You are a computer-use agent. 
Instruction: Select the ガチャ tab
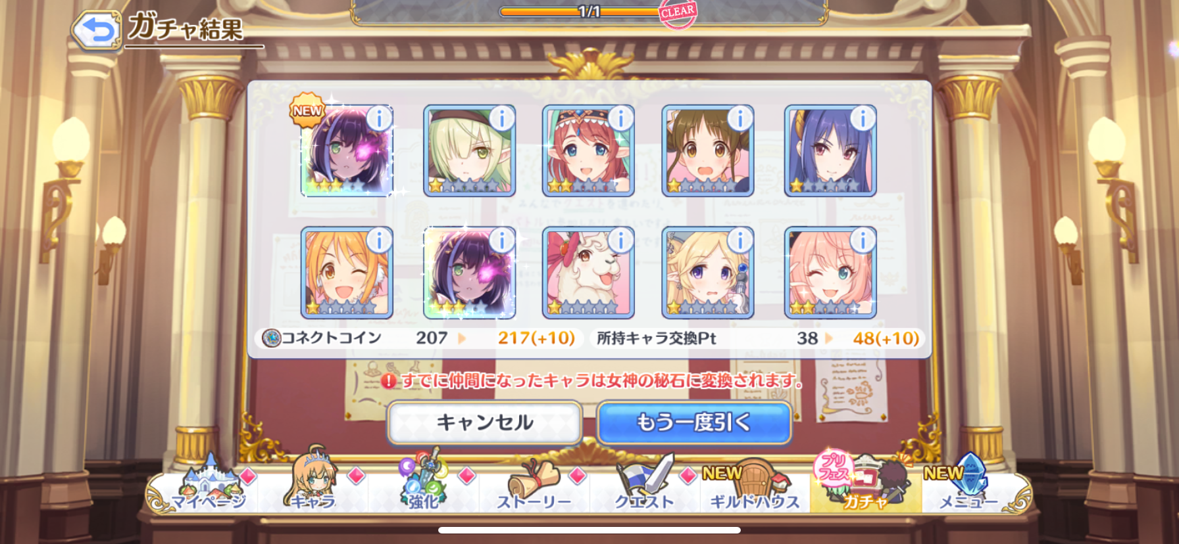pos(865,485)
